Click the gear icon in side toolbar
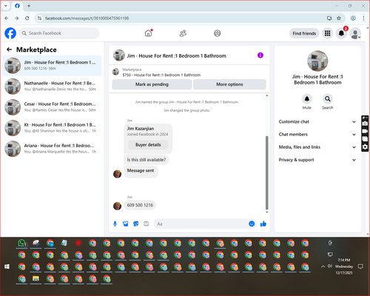Viewport: 370px width, 296px height. 365,147
